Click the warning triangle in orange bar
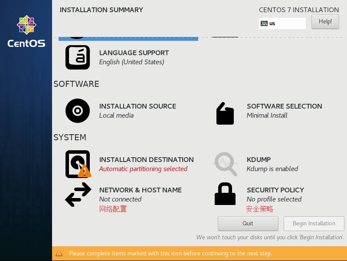Image resolution: width=347 pixels, height=261 pixels. click(x=59, y=253)
